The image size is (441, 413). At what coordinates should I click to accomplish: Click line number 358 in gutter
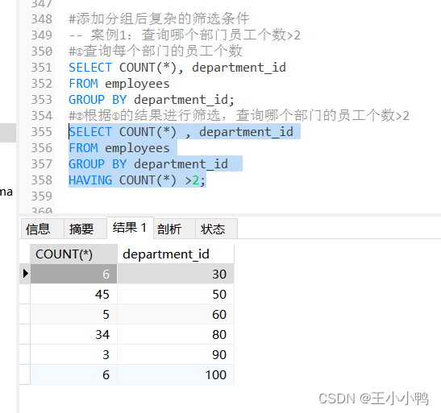(42, 180)
